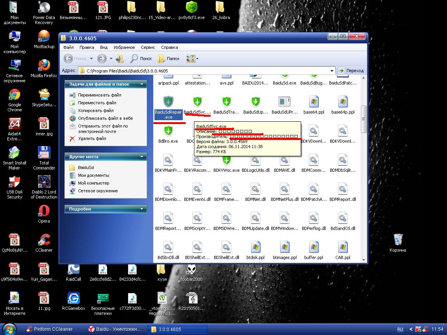Select the CCleaner desktop icon

[44, 243]
